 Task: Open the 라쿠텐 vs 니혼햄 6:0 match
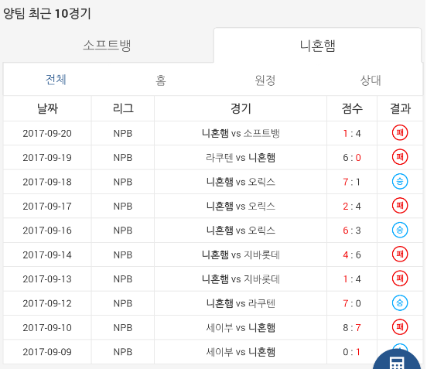[241, 157]
